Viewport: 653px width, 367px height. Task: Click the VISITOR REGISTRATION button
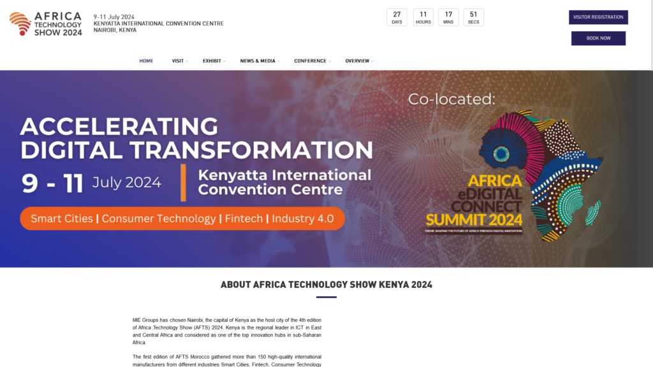598,17
